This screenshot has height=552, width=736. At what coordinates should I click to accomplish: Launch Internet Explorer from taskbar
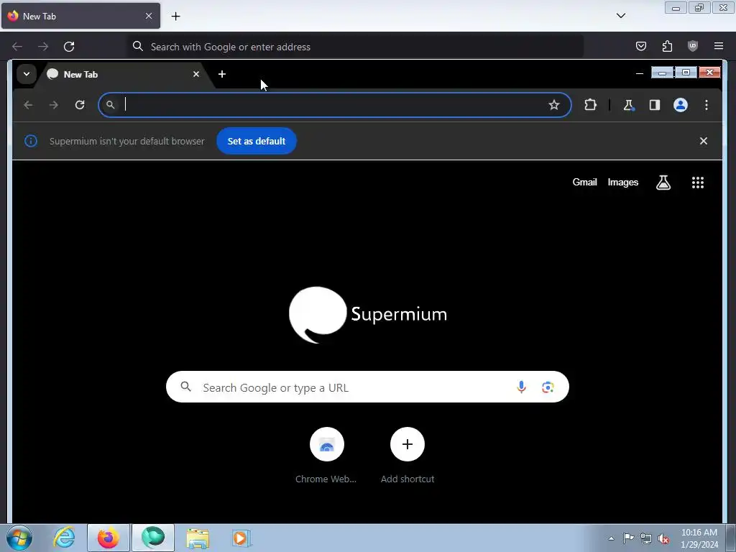[x=64, y=538]
